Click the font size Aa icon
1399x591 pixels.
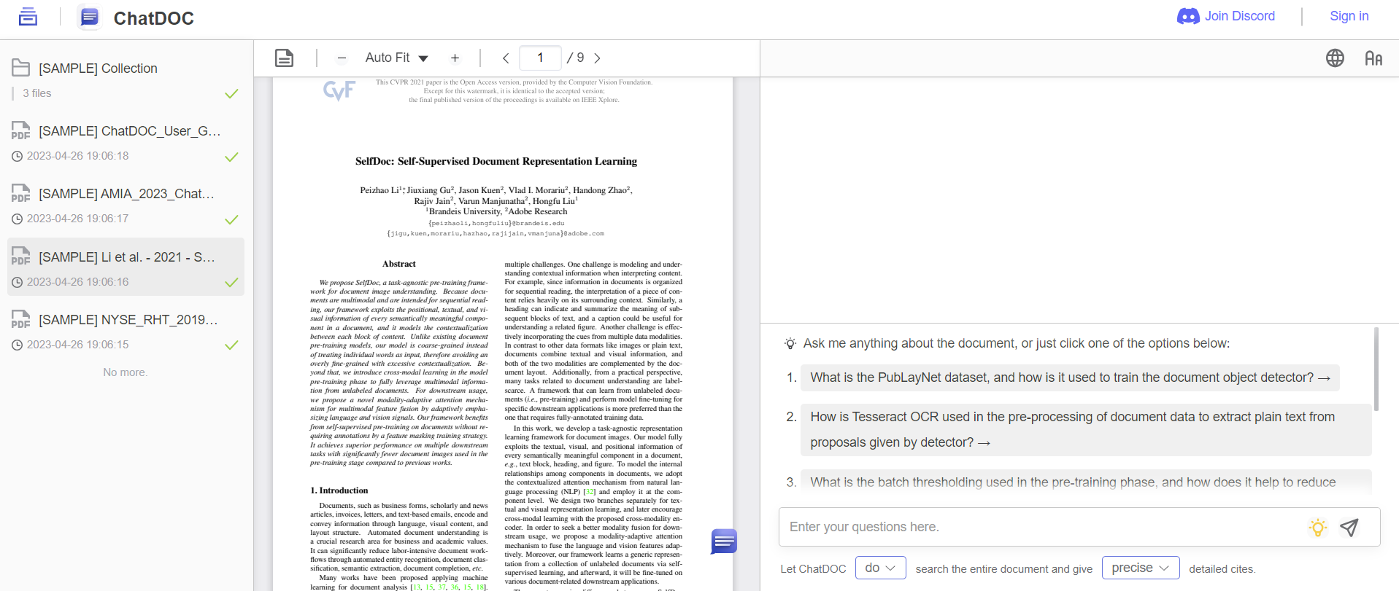click(1373, 58)
